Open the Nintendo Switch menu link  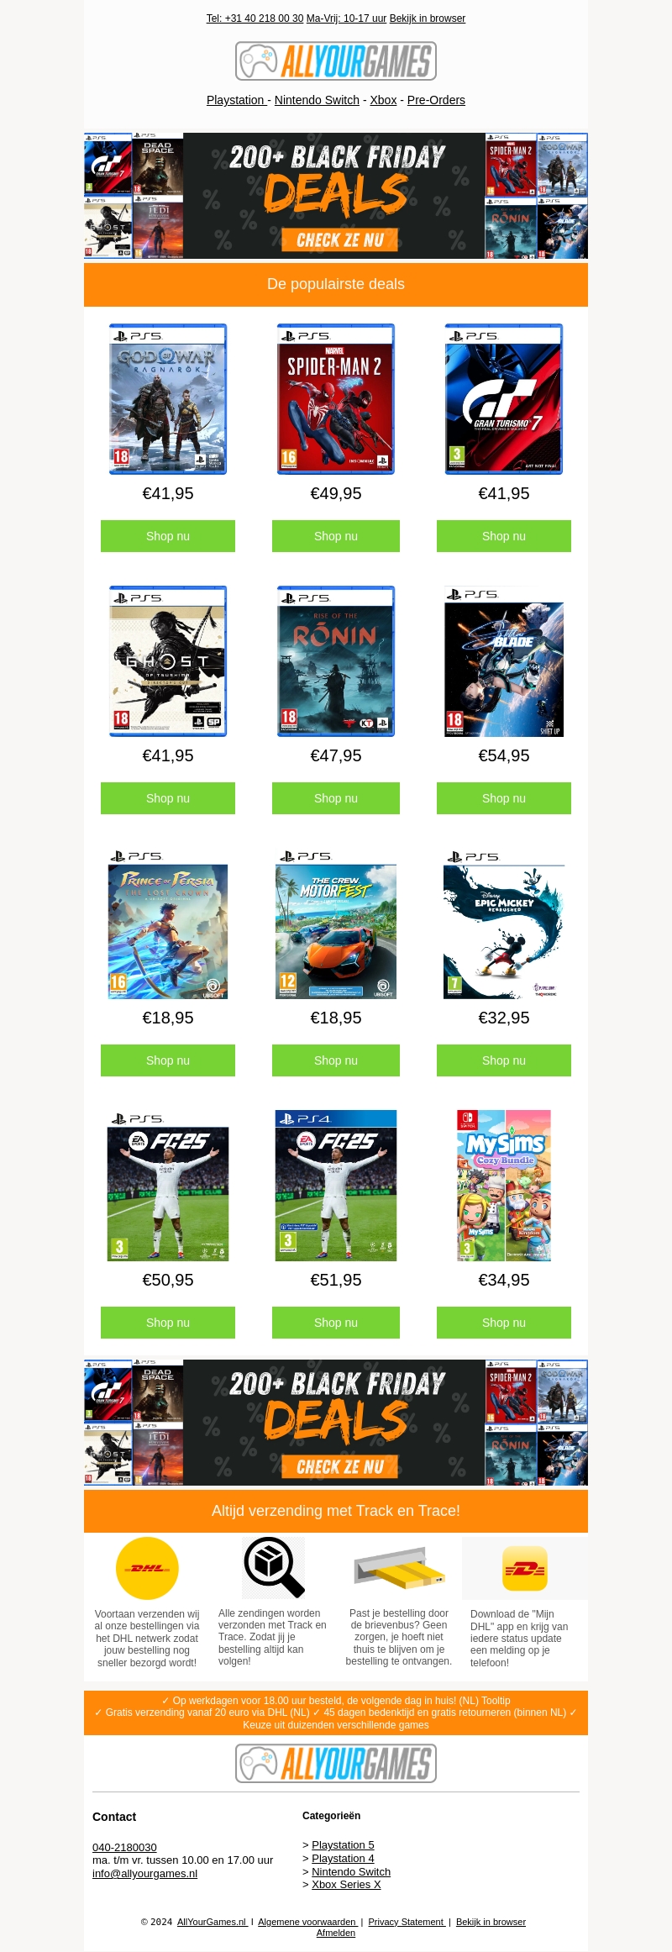317,100
